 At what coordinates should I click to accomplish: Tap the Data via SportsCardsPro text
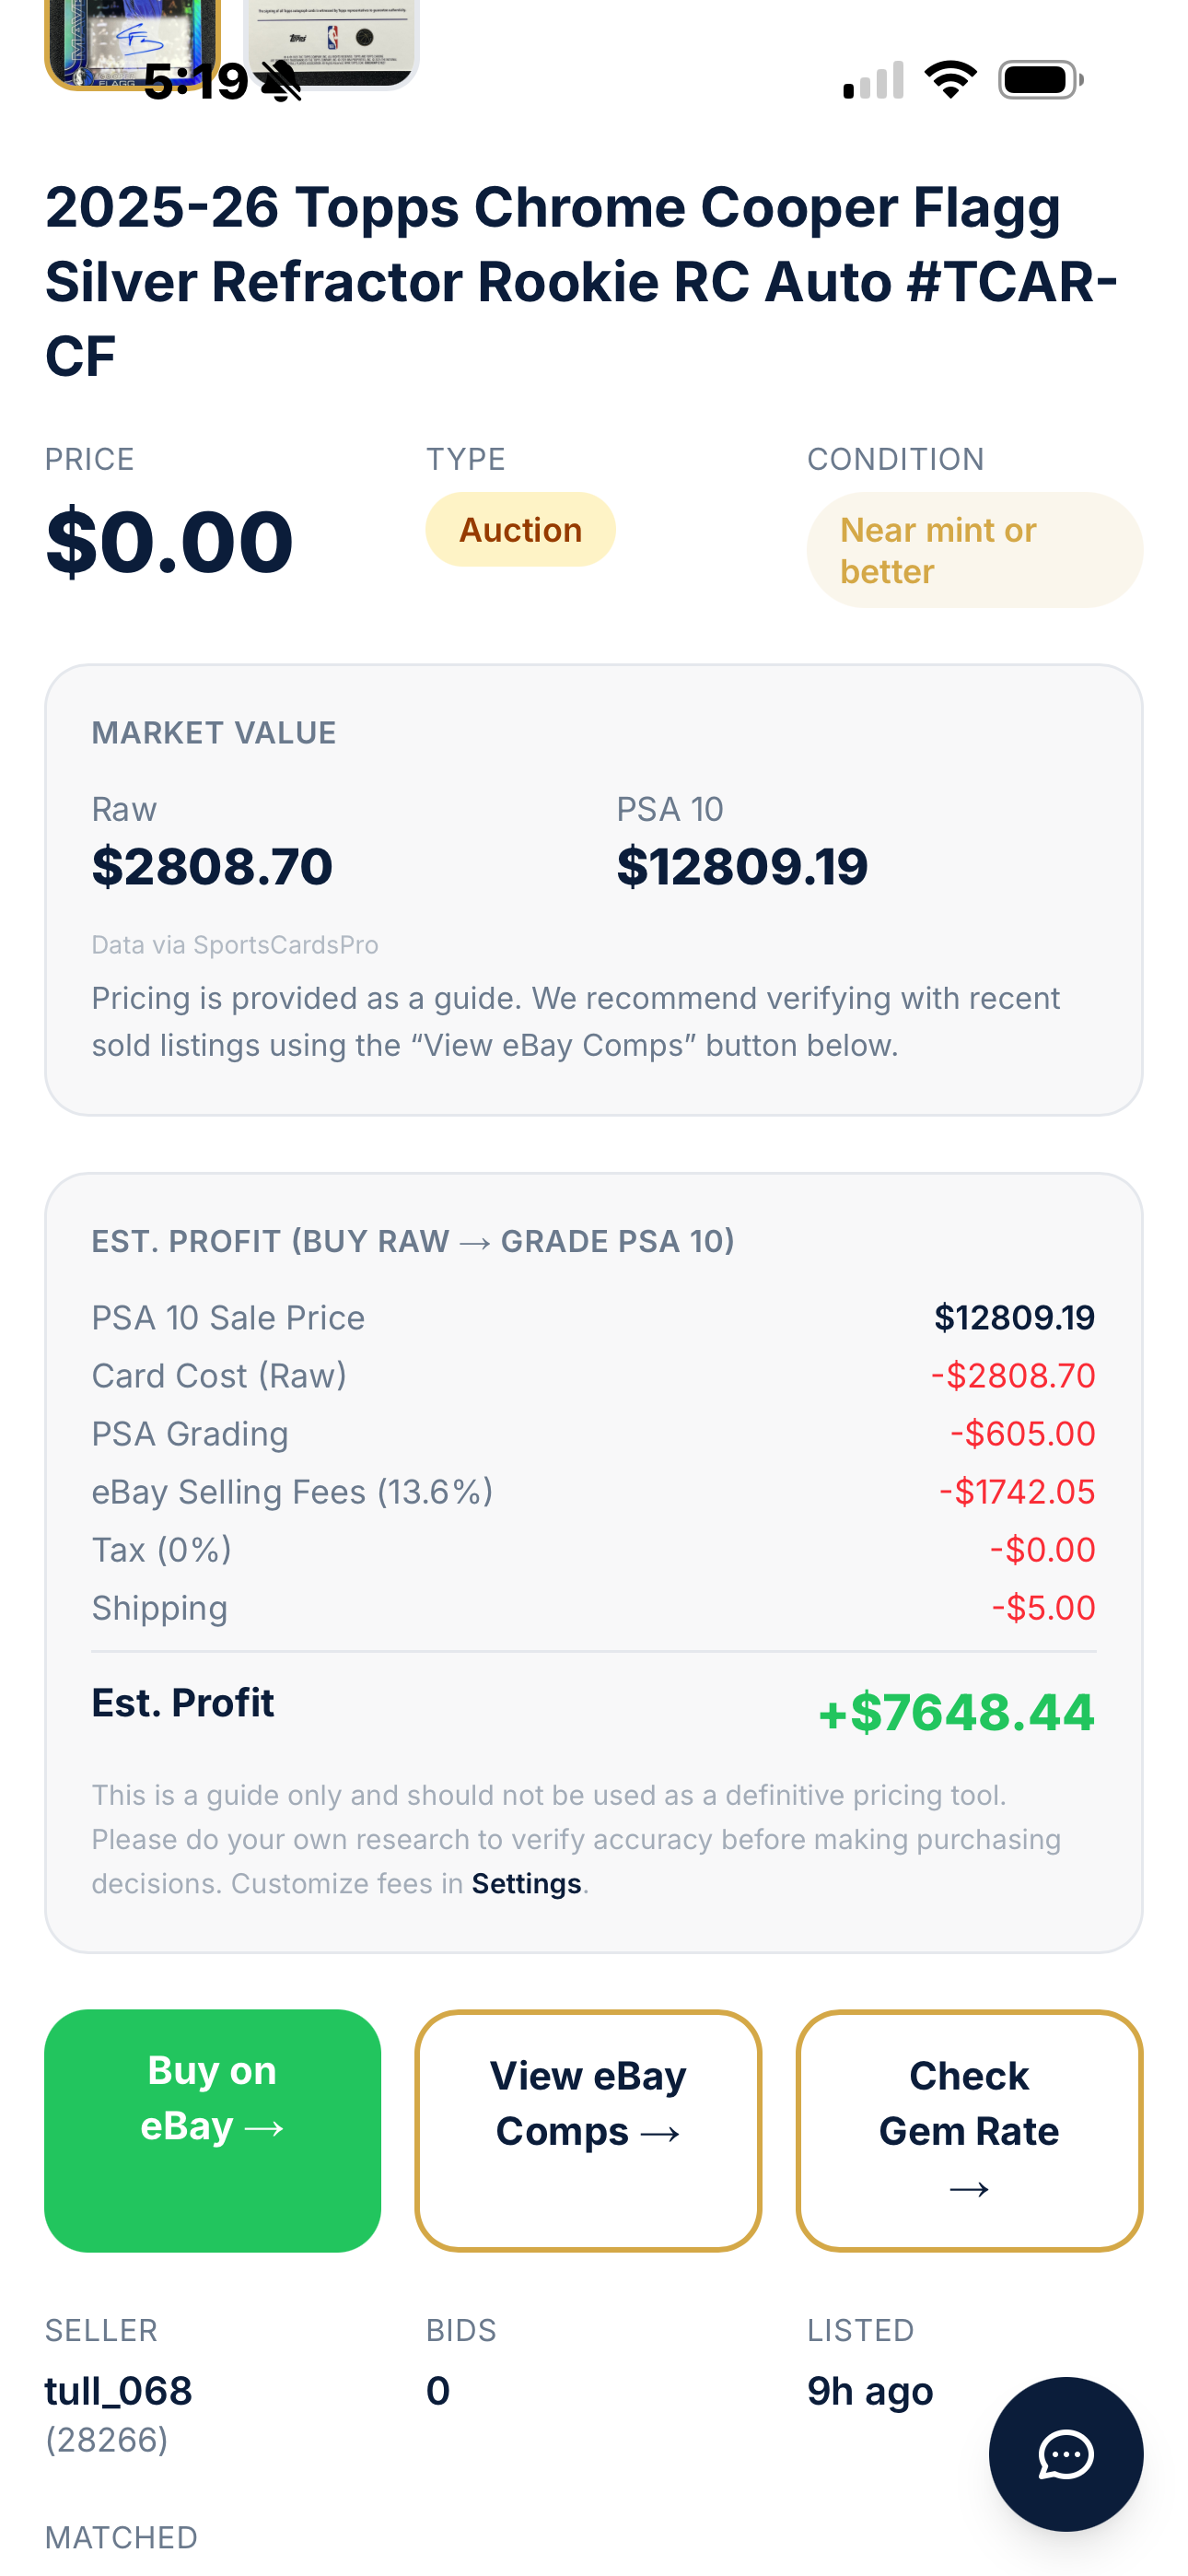[x=235, y=945]
